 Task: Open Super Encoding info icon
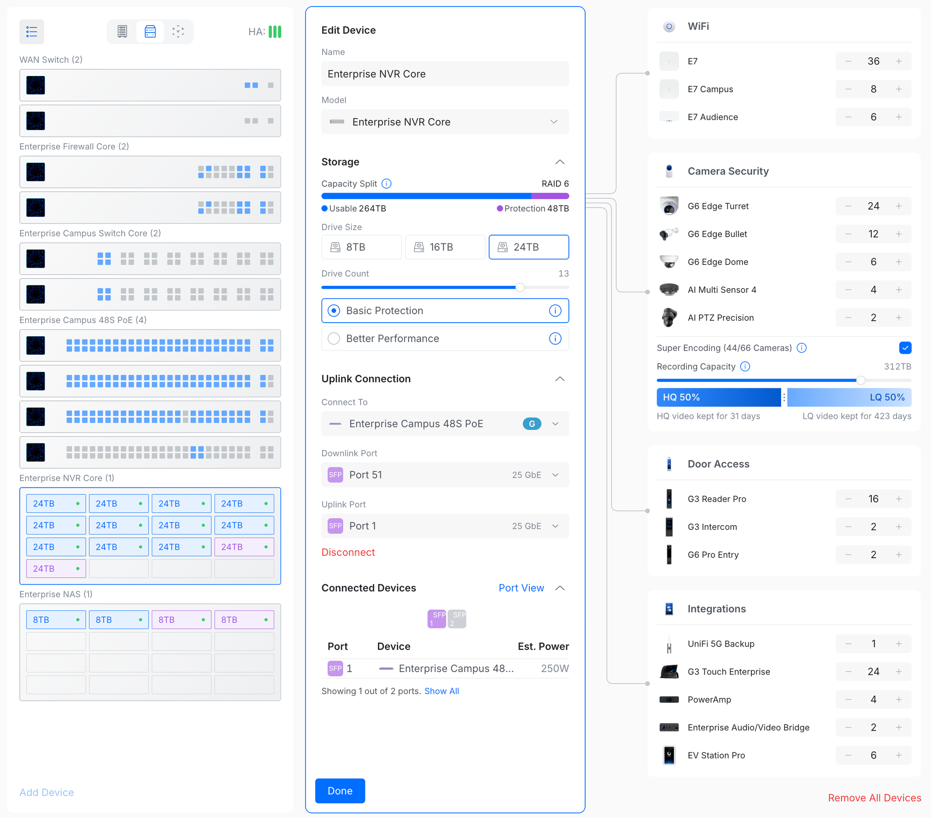[802, 348]
